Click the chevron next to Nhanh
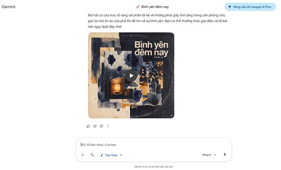The image size is (281, 170). tap(215, 155)
